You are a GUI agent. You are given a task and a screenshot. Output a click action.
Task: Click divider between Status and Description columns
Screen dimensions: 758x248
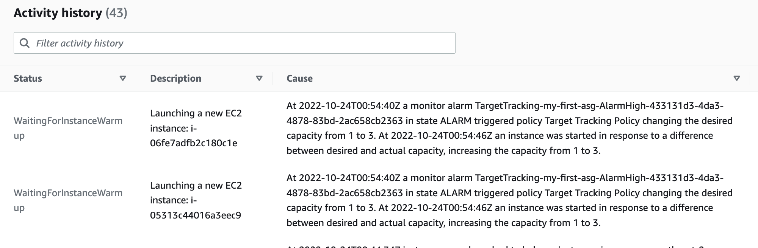(x=136, y=78)
